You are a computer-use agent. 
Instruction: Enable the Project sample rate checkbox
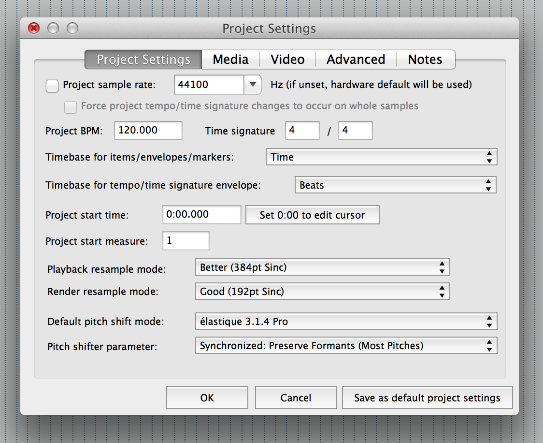point(52,86)
